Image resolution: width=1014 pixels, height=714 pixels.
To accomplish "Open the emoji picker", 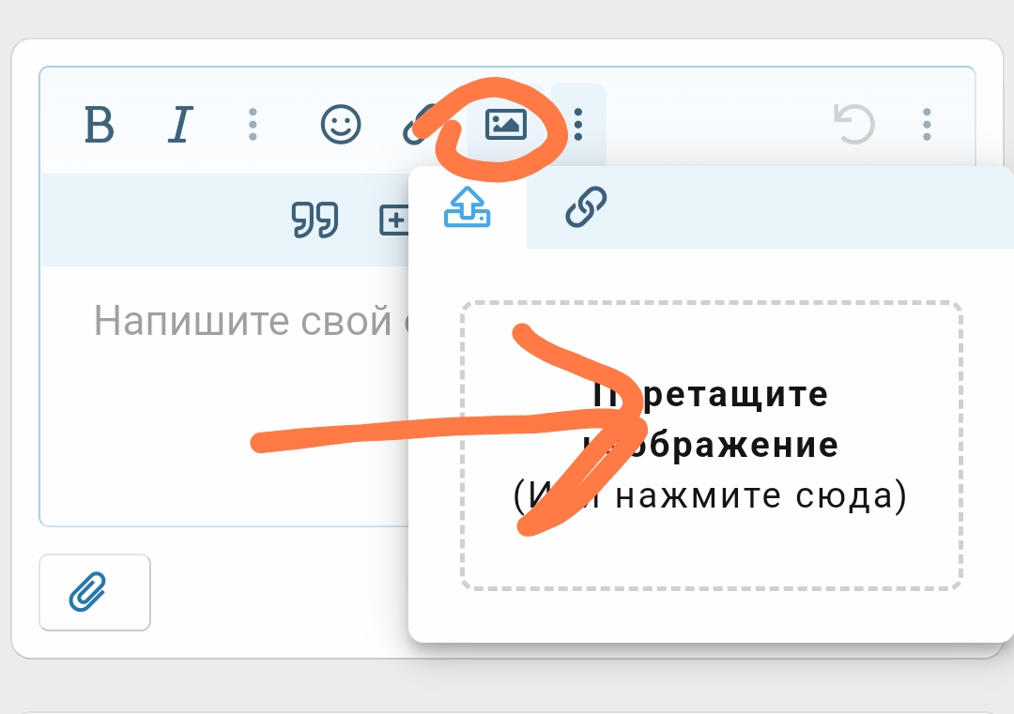I will click(341, 125).
